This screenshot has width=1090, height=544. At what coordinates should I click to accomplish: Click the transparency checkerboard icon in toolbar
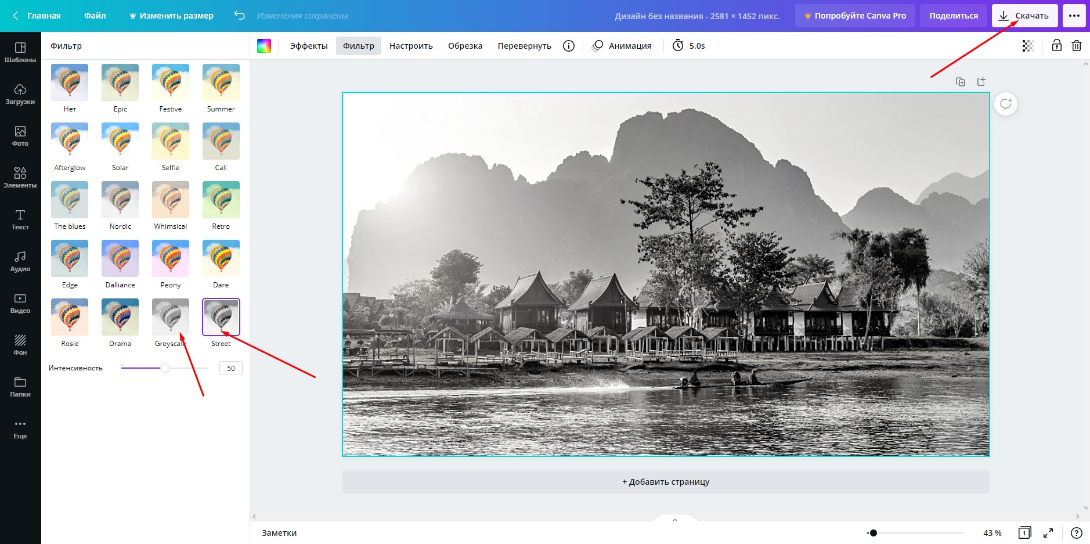pos(1028,45)
